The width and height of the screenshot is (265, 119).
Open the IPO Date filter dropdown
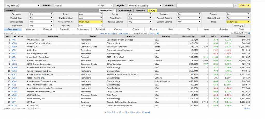(90, 26)
